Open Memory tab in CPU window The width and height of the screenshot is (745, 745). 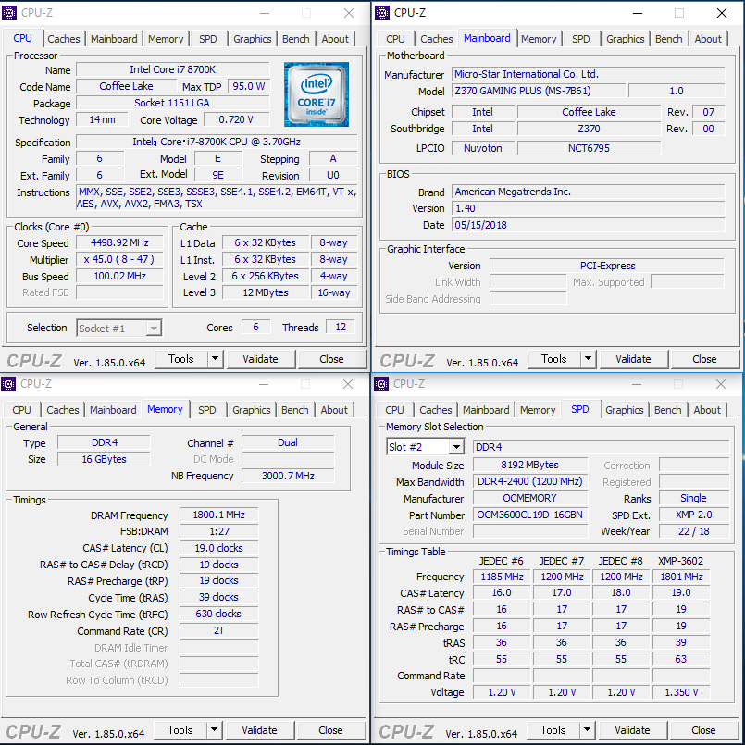[166, 39]
